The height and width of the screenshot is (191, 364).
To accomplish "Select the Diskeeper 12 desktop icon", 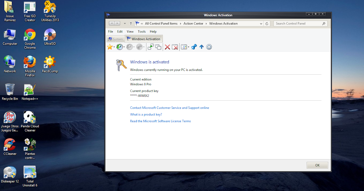I will [10, 175].
